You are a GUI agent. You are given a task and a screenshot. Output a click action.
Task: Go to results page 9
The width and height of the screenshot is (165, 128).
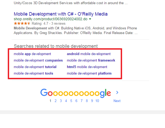click(x=92, y=101)
